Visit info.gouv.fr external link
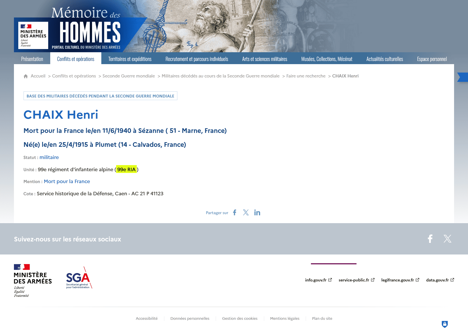The height and width of the screenshot is (334, 468). point(318,280)
